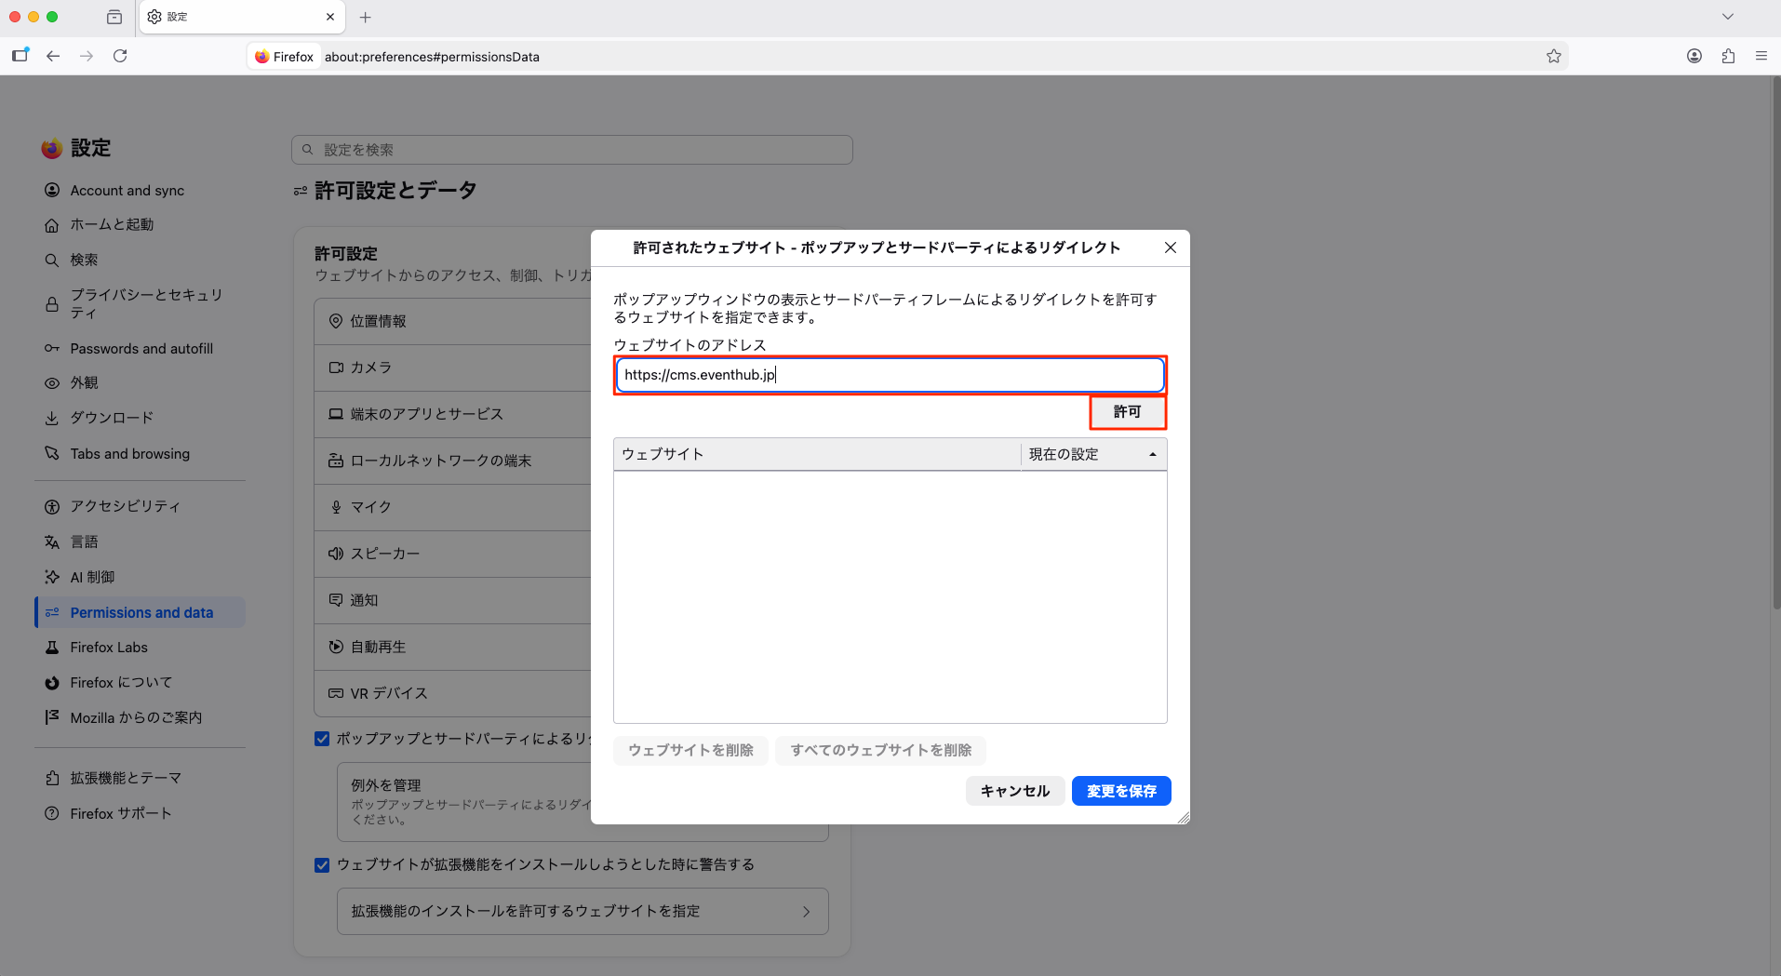Click the 許可 button

[1128, 411]
